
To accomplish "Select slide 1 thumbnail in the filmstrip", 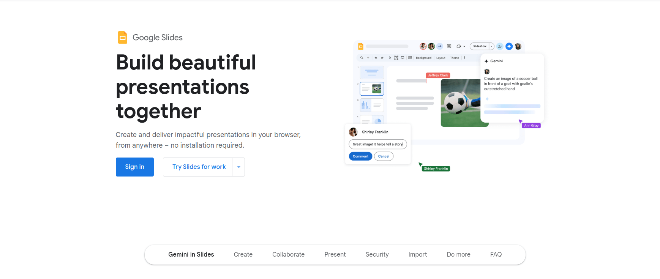I will [372, 72].
